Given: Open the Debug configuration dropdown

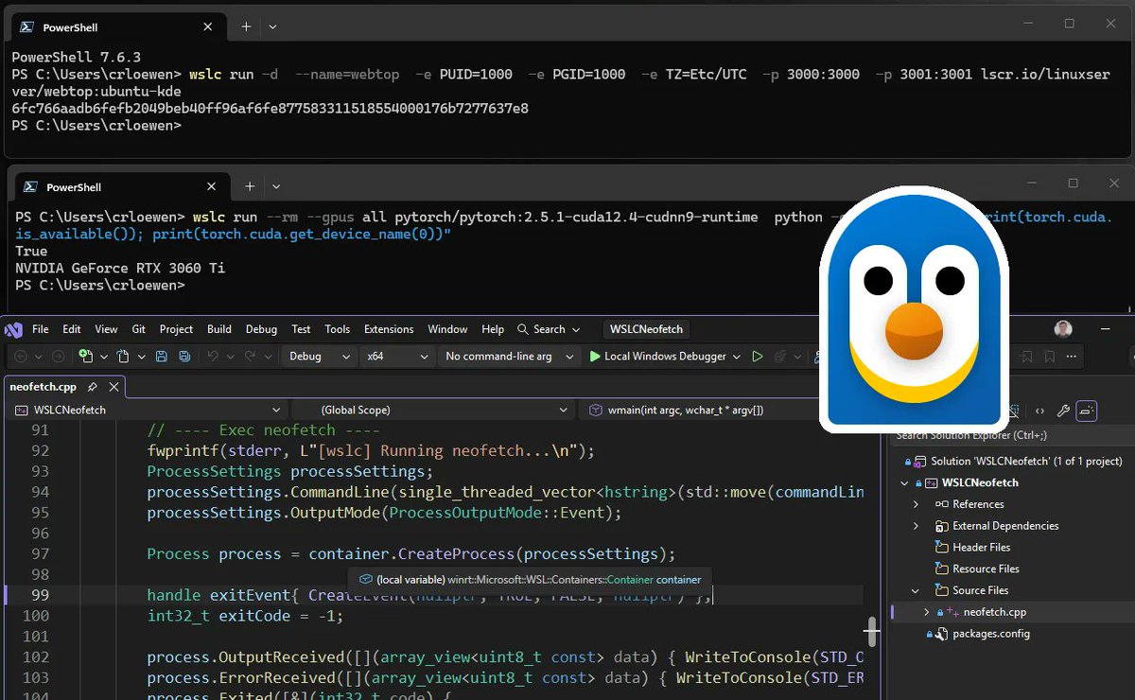Looking at the screenshot, I should coord(318,357).
